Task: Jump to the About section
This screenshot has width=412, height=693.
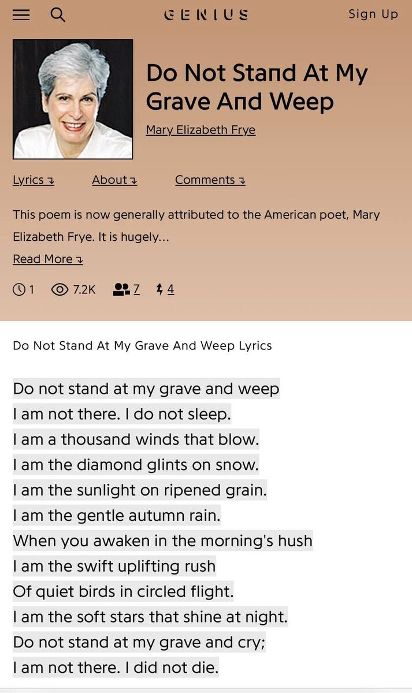Action: click(x=114, y=180)
